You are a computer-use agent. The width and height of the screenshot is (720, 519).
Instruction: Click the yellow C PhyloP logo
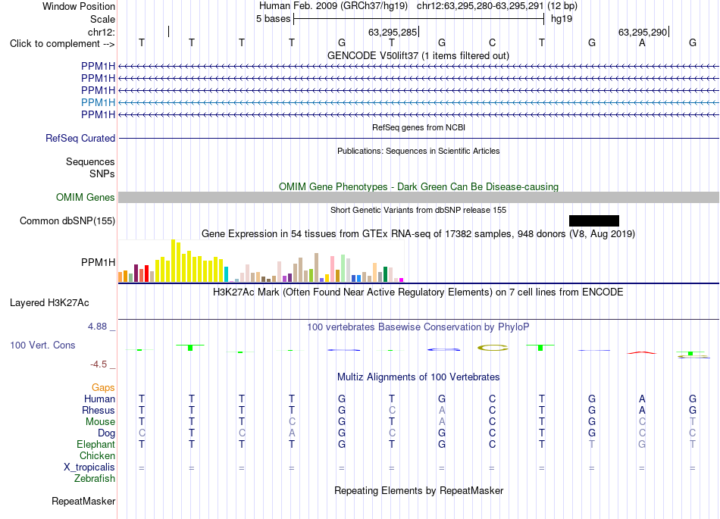coord(493,348)
